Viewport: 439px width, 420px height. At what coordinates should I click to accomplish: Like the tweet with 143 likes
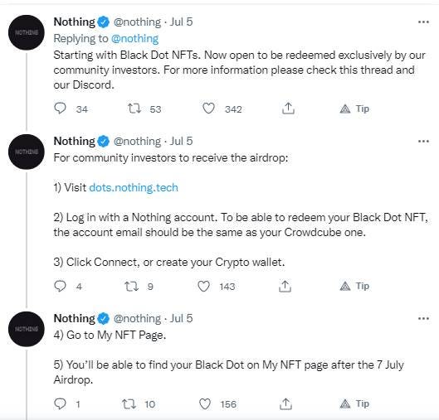pyautogui.click(x=203, y=286)
